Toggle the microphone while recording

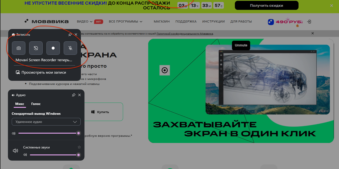click(71, 48)
